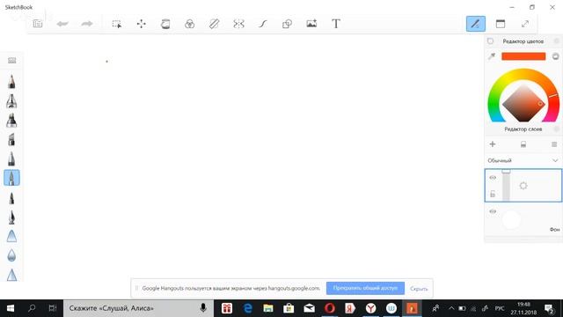Add a new layer with plus
This screenshot has width=563, height=317.
point(493,144)
